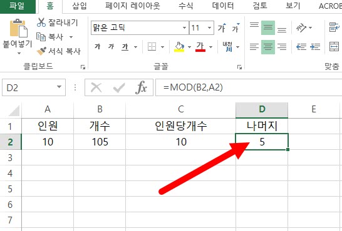Viewport: 342px width, 231px height.
Task: Select cell D2 showing 5
Action: tap(262, 142)
